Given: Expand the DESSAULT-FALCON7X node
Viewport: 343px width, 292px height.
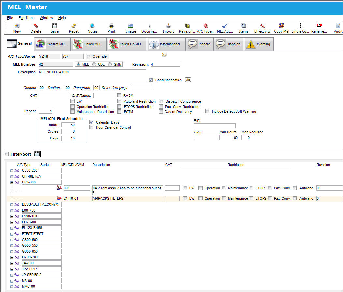Looking at the screenshot, I should point(12,205).
